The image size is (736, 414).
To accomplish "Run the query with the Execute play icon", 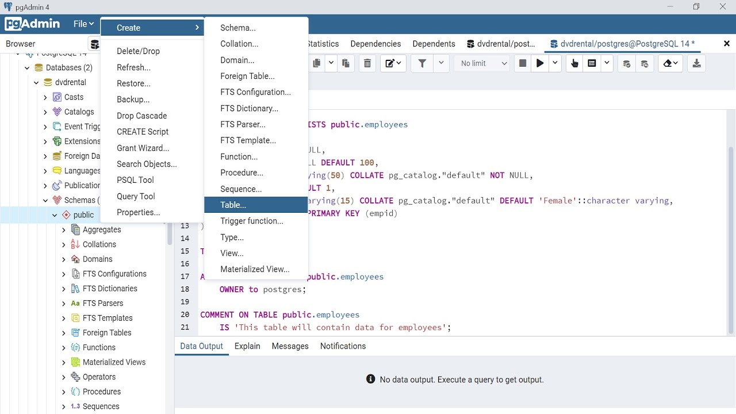I will coord(540,63).
